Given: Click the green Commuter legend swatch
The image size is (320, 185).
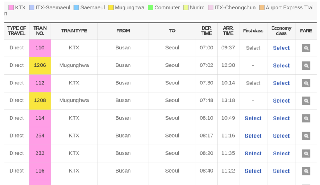Looking at the screenshot, I should coord(150,7).
